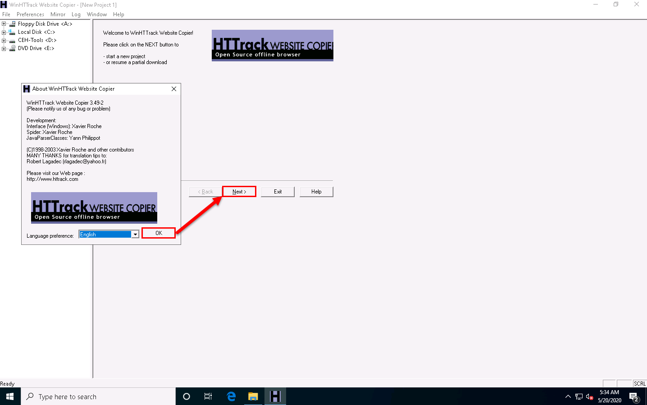Click the "Welcome to WinHTTrack Website Copier!" text
Viewport: 647px width, 405px height.
click(x=148, y=33)
